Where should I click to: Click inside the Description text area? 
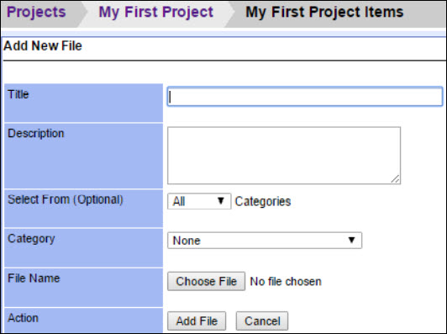coord(284,156)
